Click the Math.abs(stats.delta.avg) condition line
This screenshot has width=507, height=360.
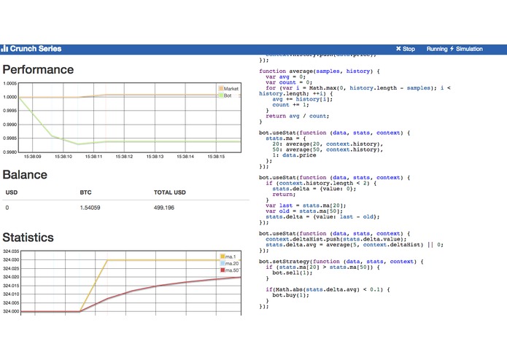click(328, 289)
